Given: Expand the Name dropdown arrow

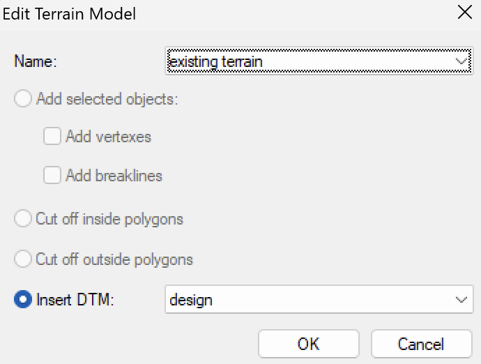Looking at the screenshot, I should [461, 61].
